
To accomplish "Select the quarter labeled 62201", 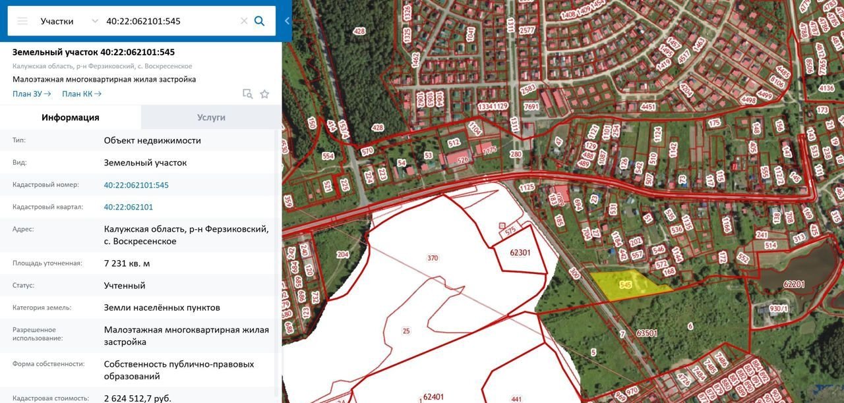I will tap(794, 284).
